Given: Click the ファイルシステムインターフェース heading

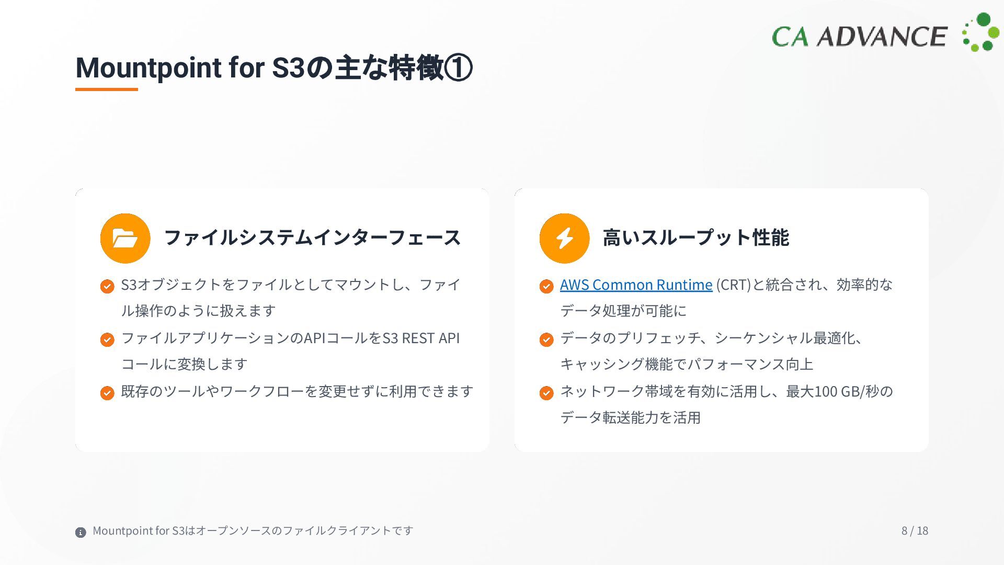Looking at the screenshot, I should [x=312, y=238].
